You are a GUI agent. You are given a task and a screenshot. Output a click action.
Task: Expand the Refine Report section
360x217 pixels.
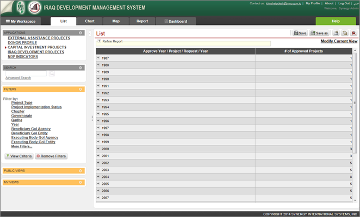coord(99,41)
